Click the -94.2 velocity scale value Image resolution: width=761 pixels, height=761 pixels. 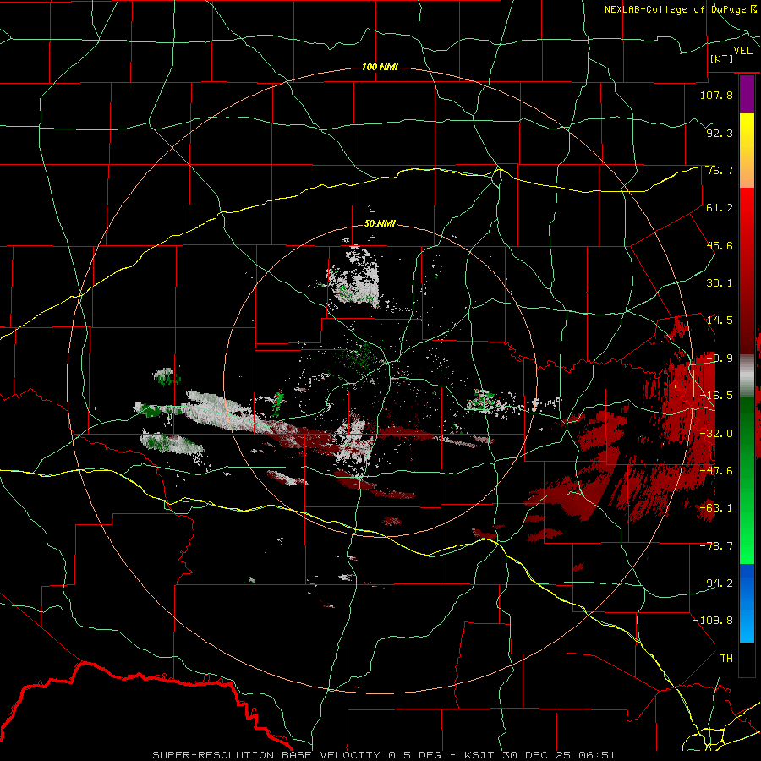716,583
